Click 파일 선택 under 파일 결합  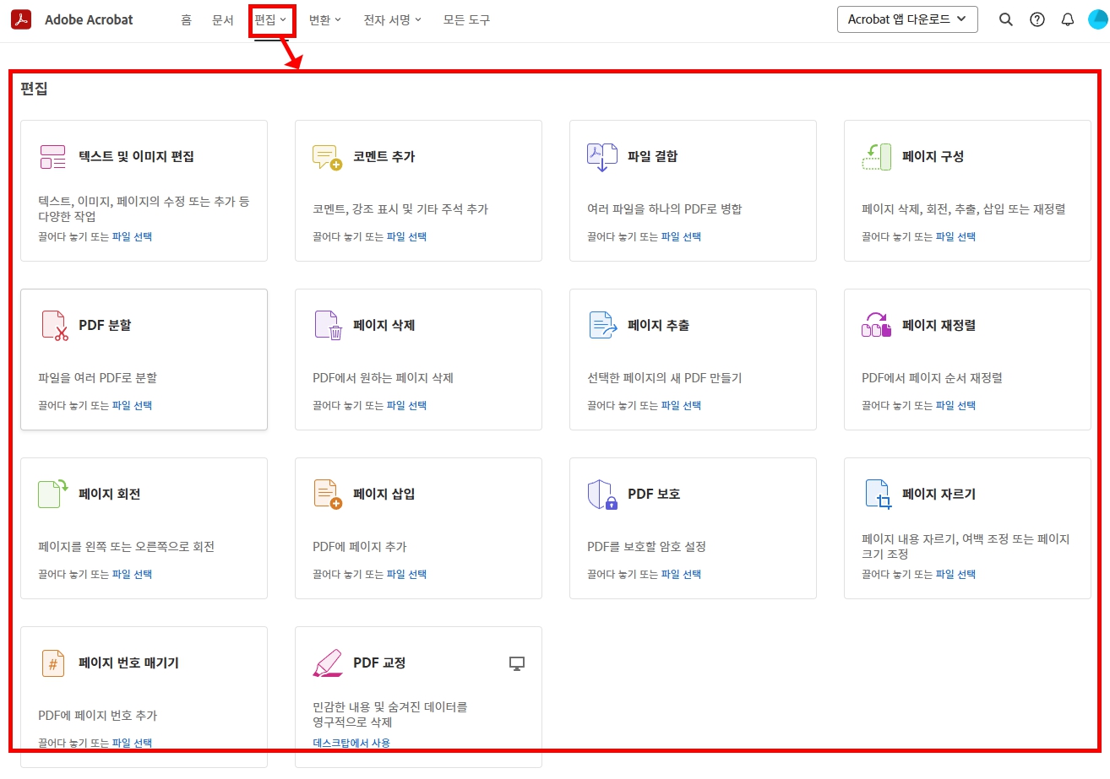pos(682,236)
